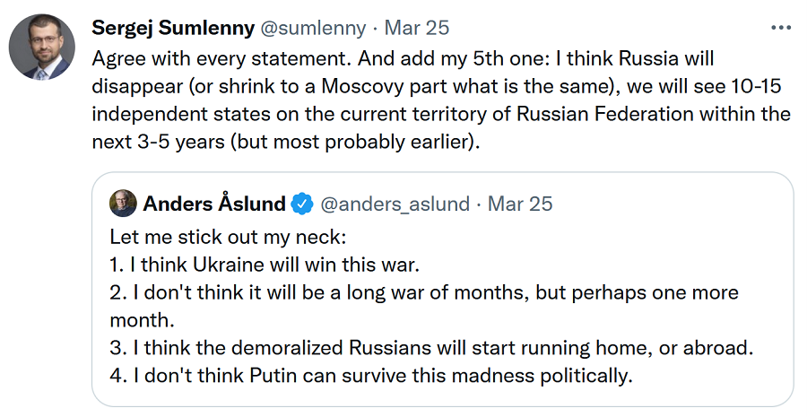Click the "independent states" tweet line
Image resolution: width=807 pixels, height=417 pixels.
click(441, 114)
